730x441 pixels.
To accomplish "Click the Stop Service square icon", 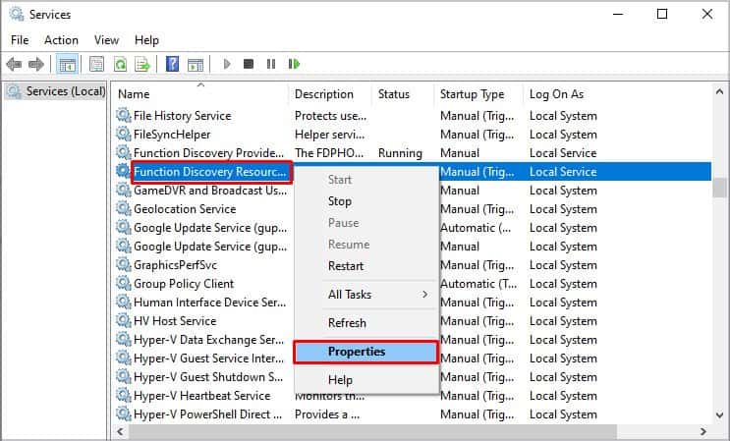I will (x=249, y=64).
